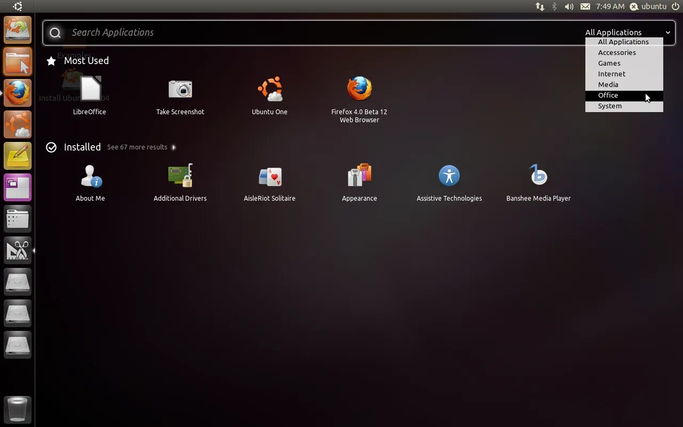
Task: Choose System from the filter list
Action: [x=624, y=106]
